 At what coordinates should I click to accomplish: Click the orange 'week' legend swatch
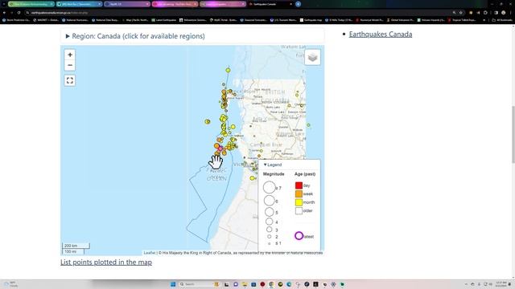point(299,193)
